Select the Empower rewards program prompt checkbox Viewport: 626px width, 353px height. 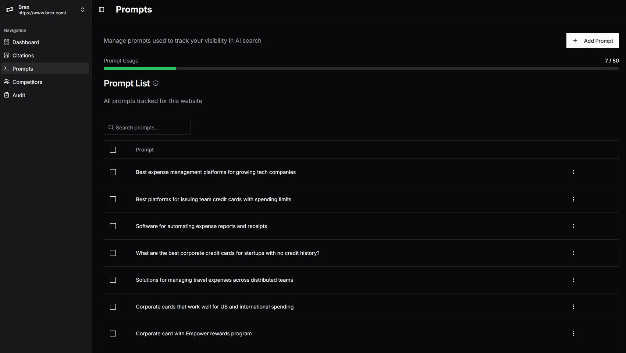point(113,334)
